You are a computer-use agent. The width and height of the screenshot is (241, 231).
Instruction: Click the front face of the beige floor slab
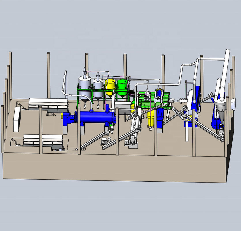(114, 168)
